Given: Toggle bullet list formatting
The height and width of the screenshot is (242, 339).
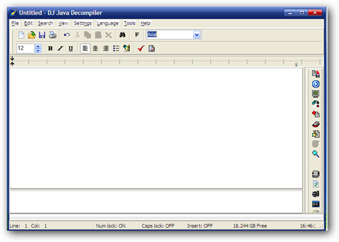Looking at the screenshot, I should coord(116,49).
